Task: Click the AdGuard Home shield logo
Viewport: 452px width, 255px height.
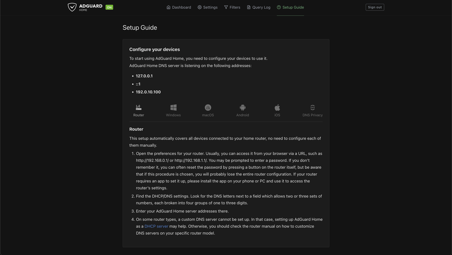Action: click(x=72, y=7)
